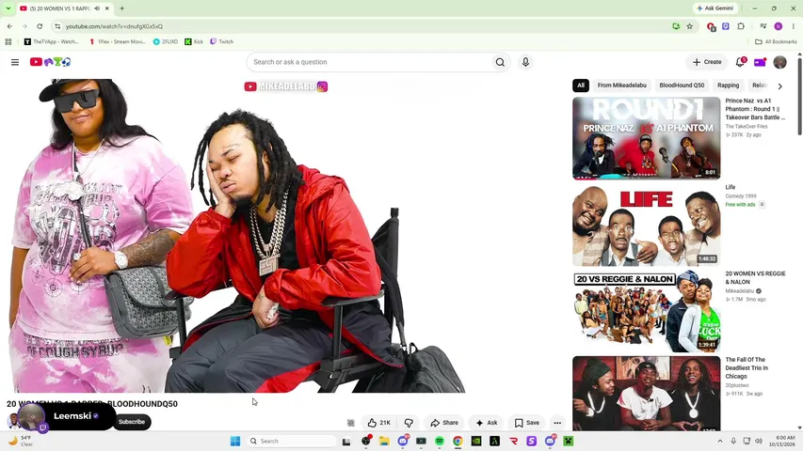Click the YouTube logo to go home
The width and height of the screenshot is (803, 451).
click(50, 62)
